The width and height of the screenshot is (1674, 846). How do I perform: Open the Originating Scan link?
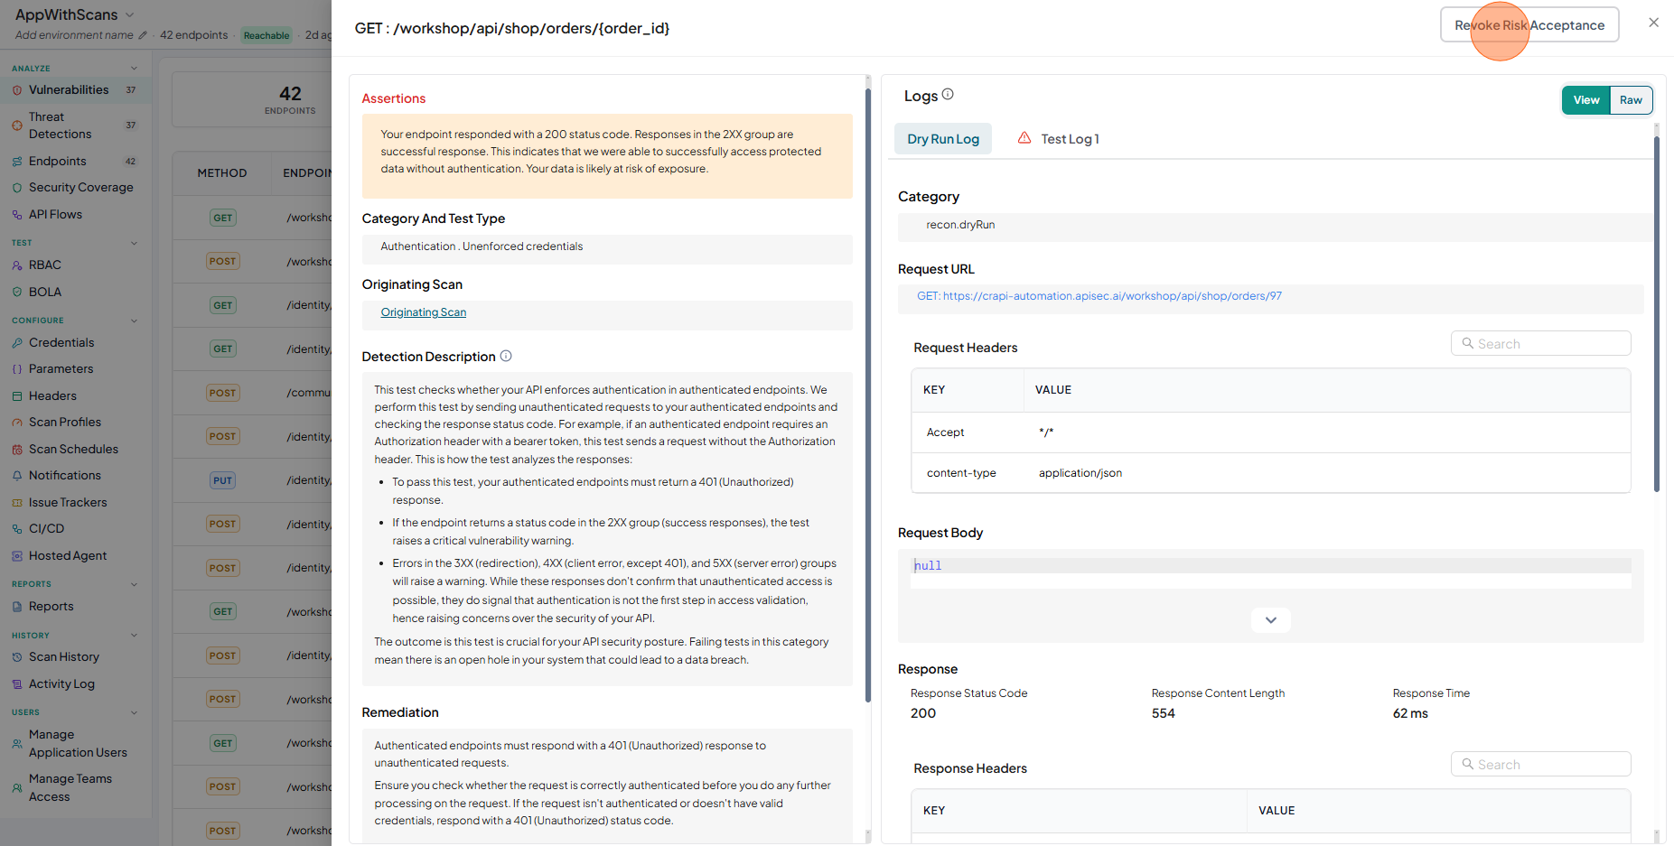coord(424,312)
